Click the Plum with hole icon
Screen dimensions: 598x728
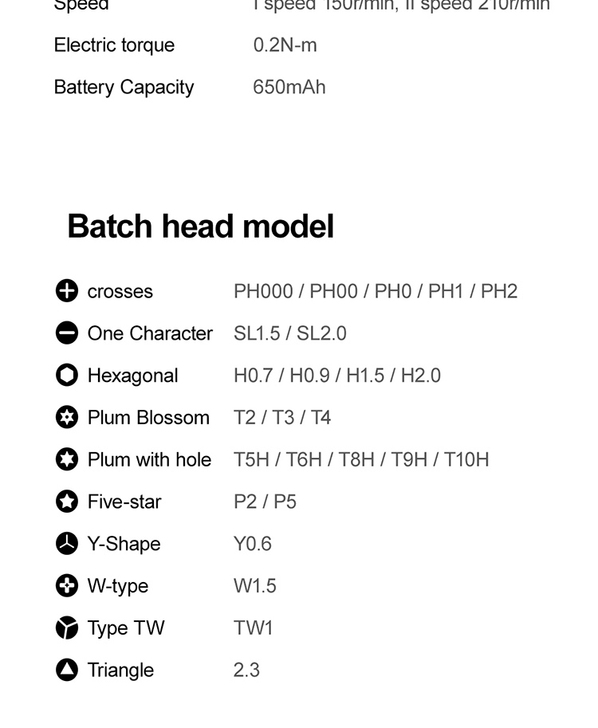pos(67,459)
